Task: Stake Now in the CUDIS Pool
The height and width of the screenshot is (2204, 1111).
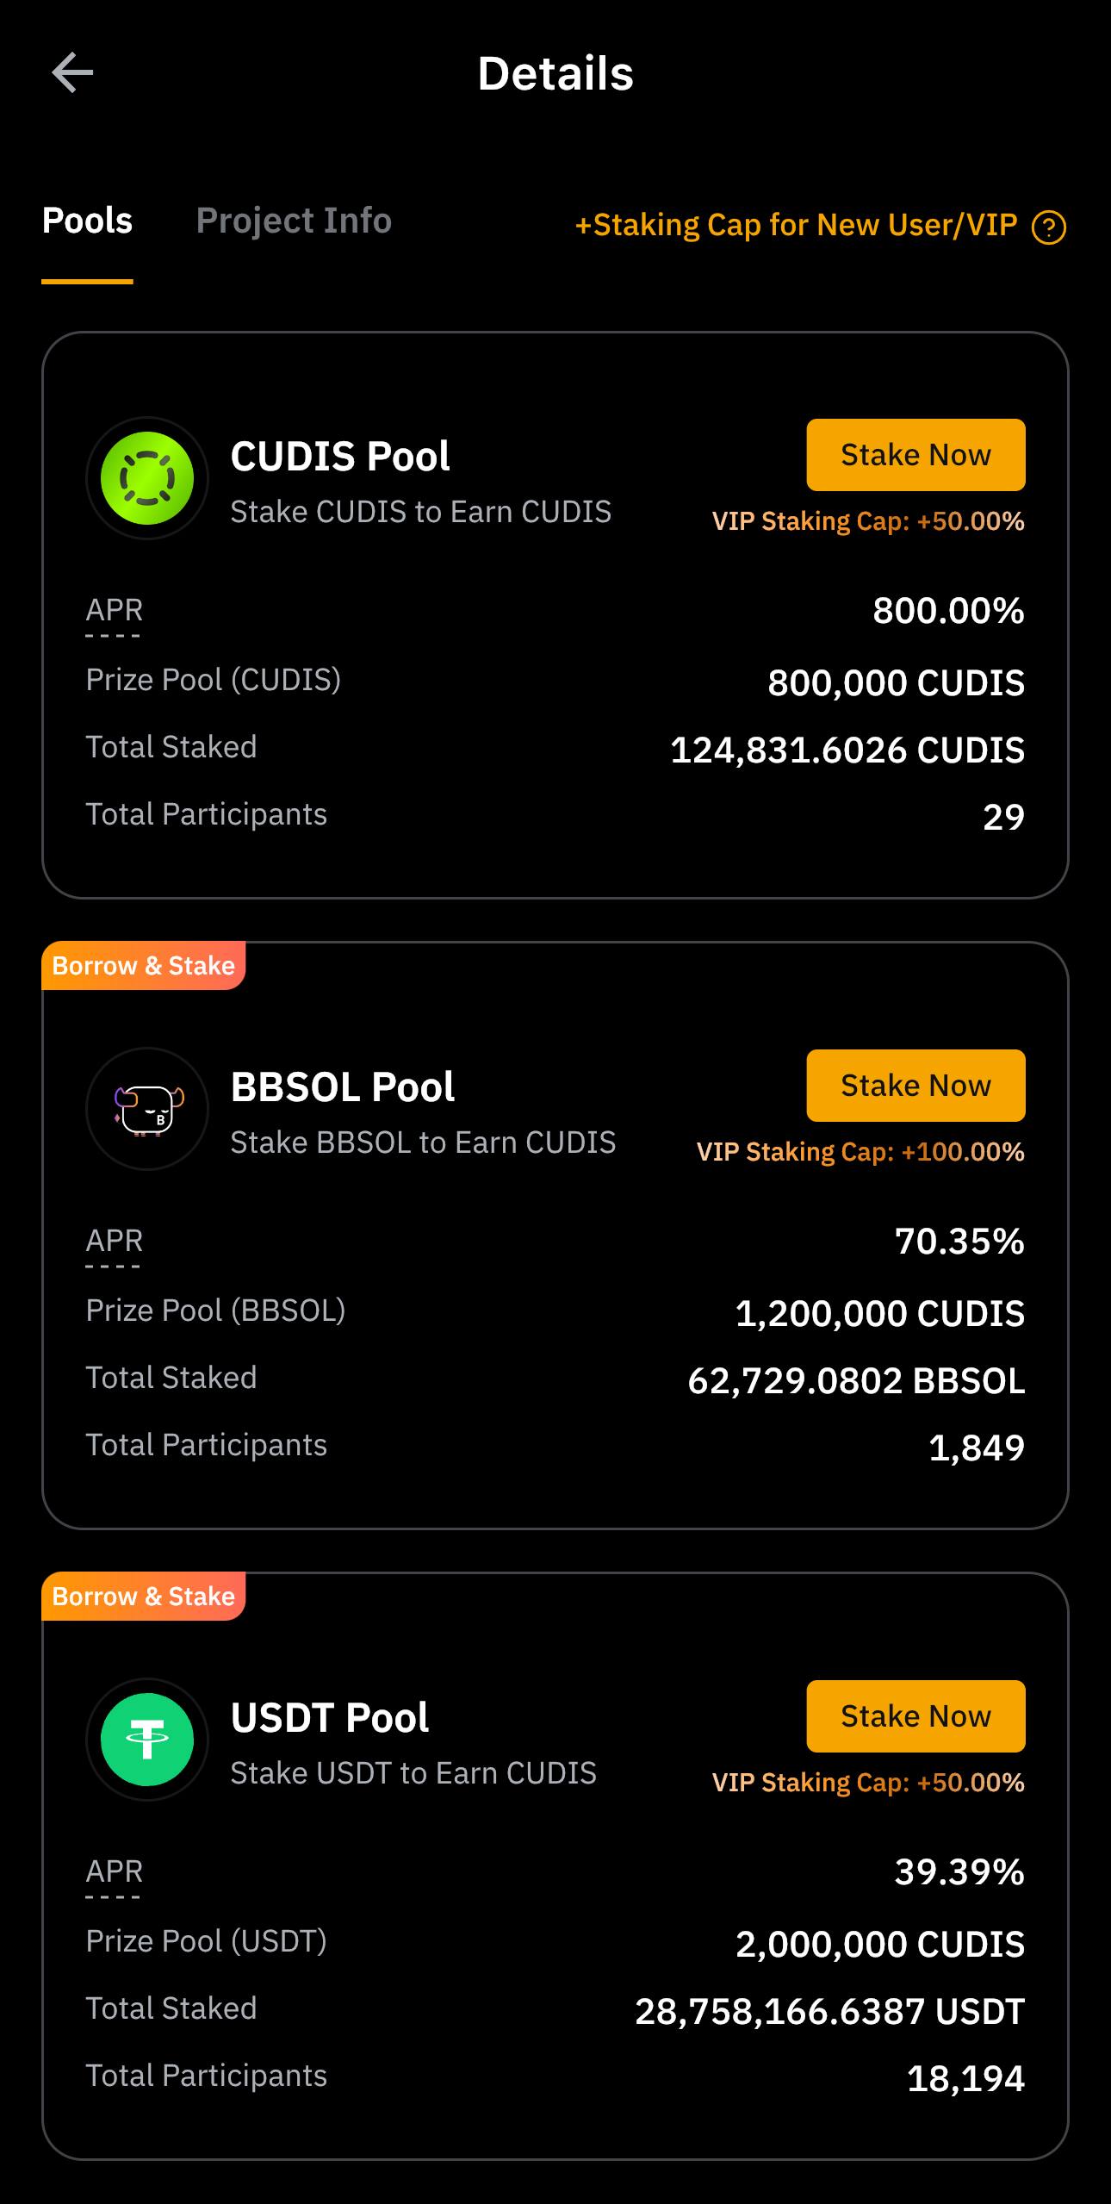Action: click(x=915, y=455)
